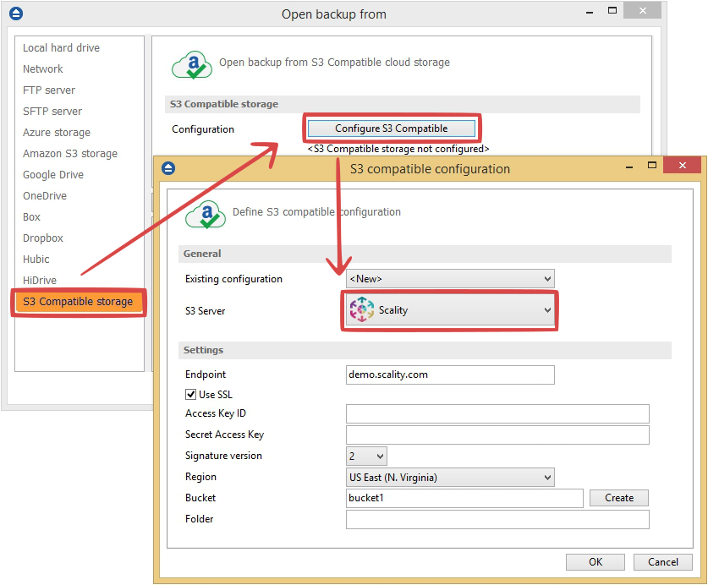Pick Dropbox from the source list

point(43,238)
